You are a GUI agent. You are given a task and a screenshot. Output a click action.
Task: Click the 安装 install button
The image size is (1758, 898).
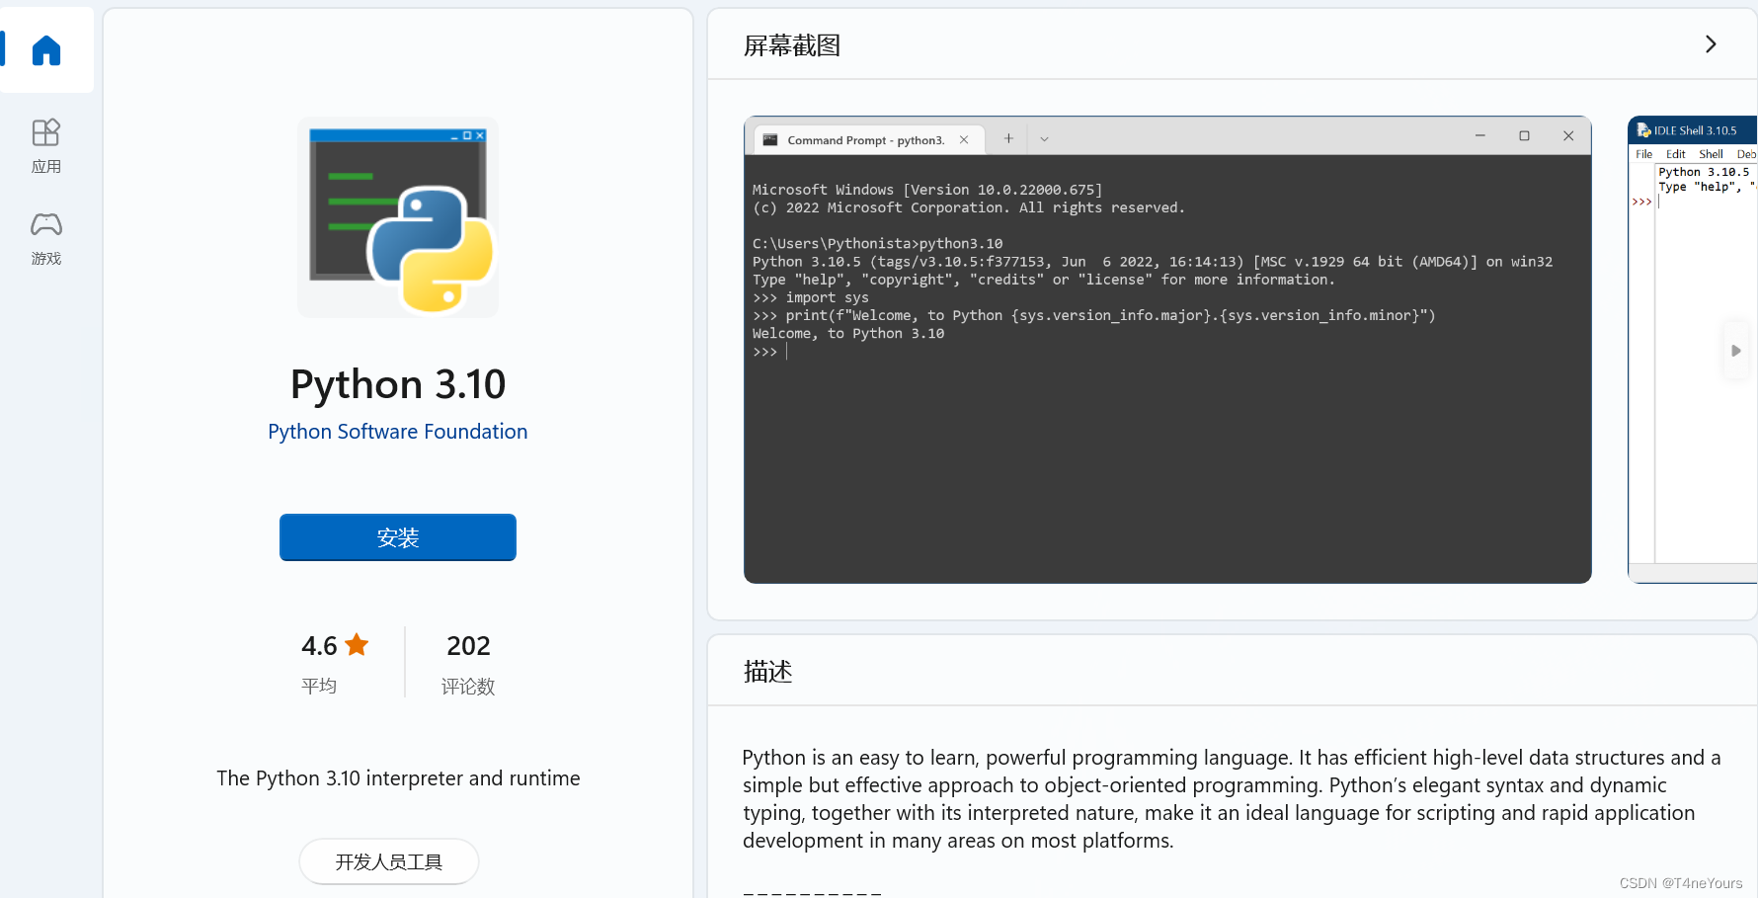point(398,537)
